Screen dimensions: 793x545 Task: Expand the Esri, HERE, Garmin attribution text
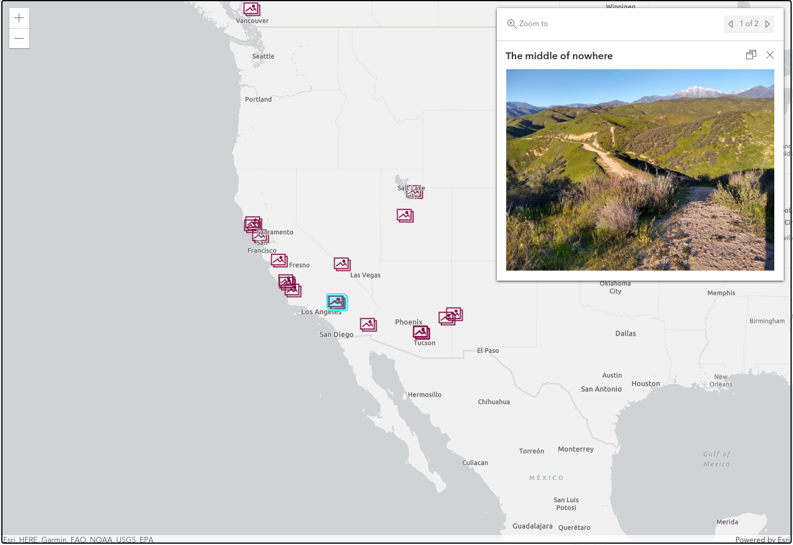coord(78,540)
